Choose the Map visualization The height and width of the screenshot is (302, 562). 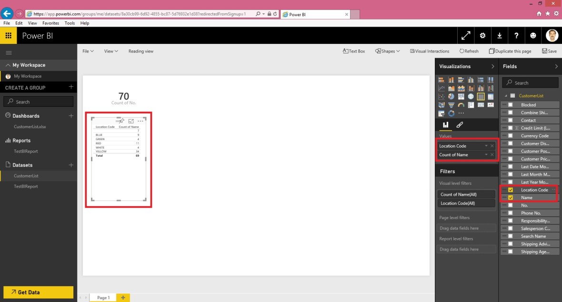point(471,96)
